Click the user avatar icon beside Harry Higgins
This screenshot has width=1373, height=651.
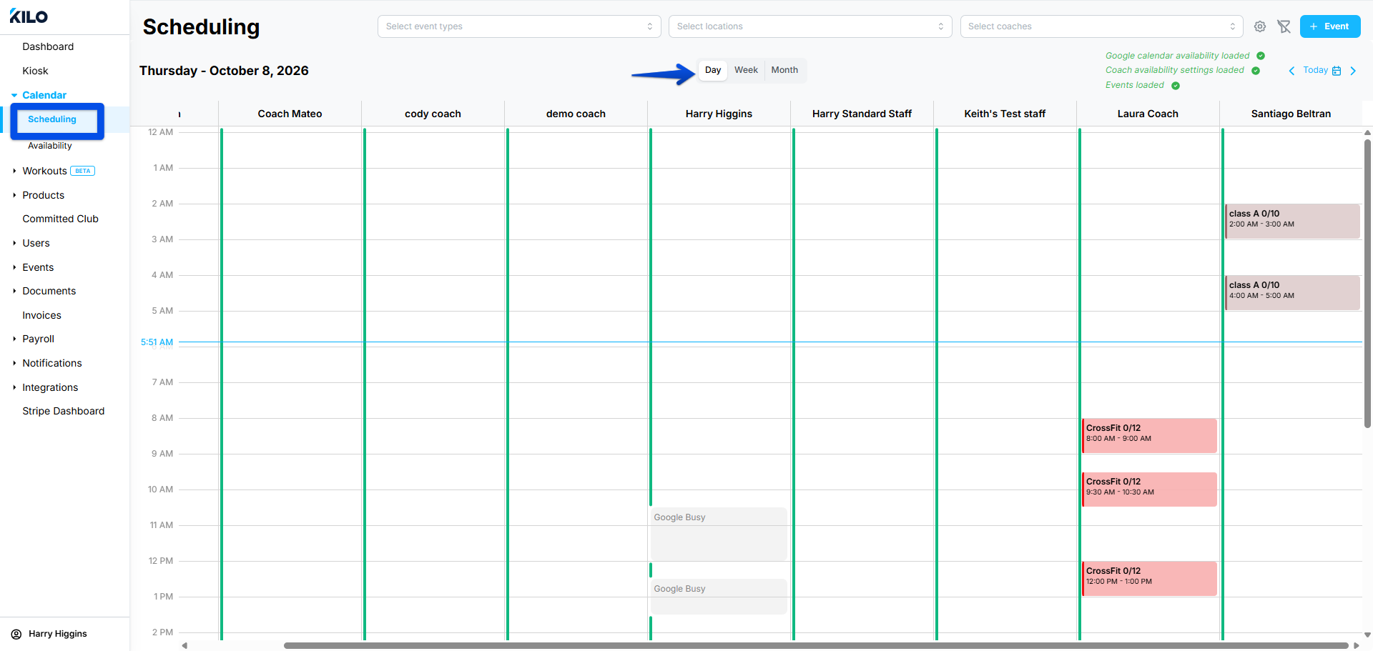[16, 634]
